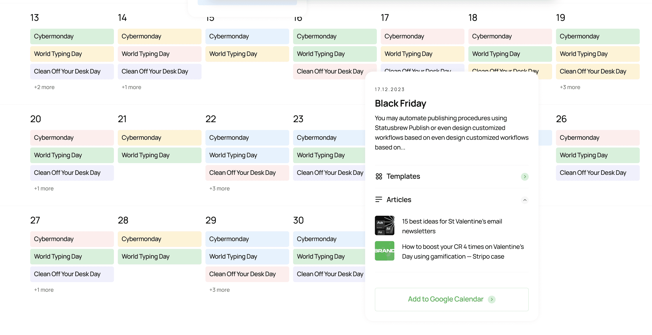Click the Black Friday title

(x=400, y=103)
